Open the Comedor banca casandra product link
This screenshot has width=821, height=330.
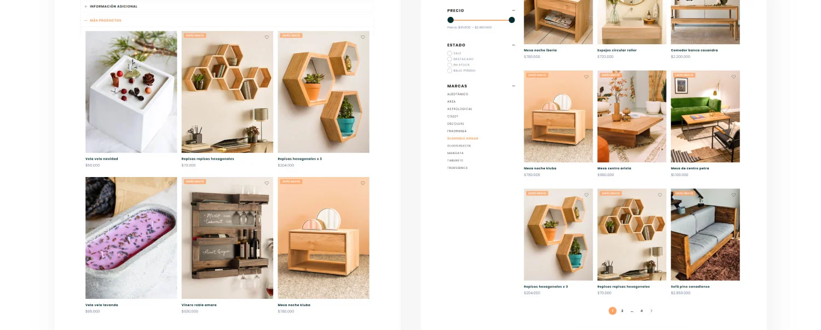click(x=694, y=50)
